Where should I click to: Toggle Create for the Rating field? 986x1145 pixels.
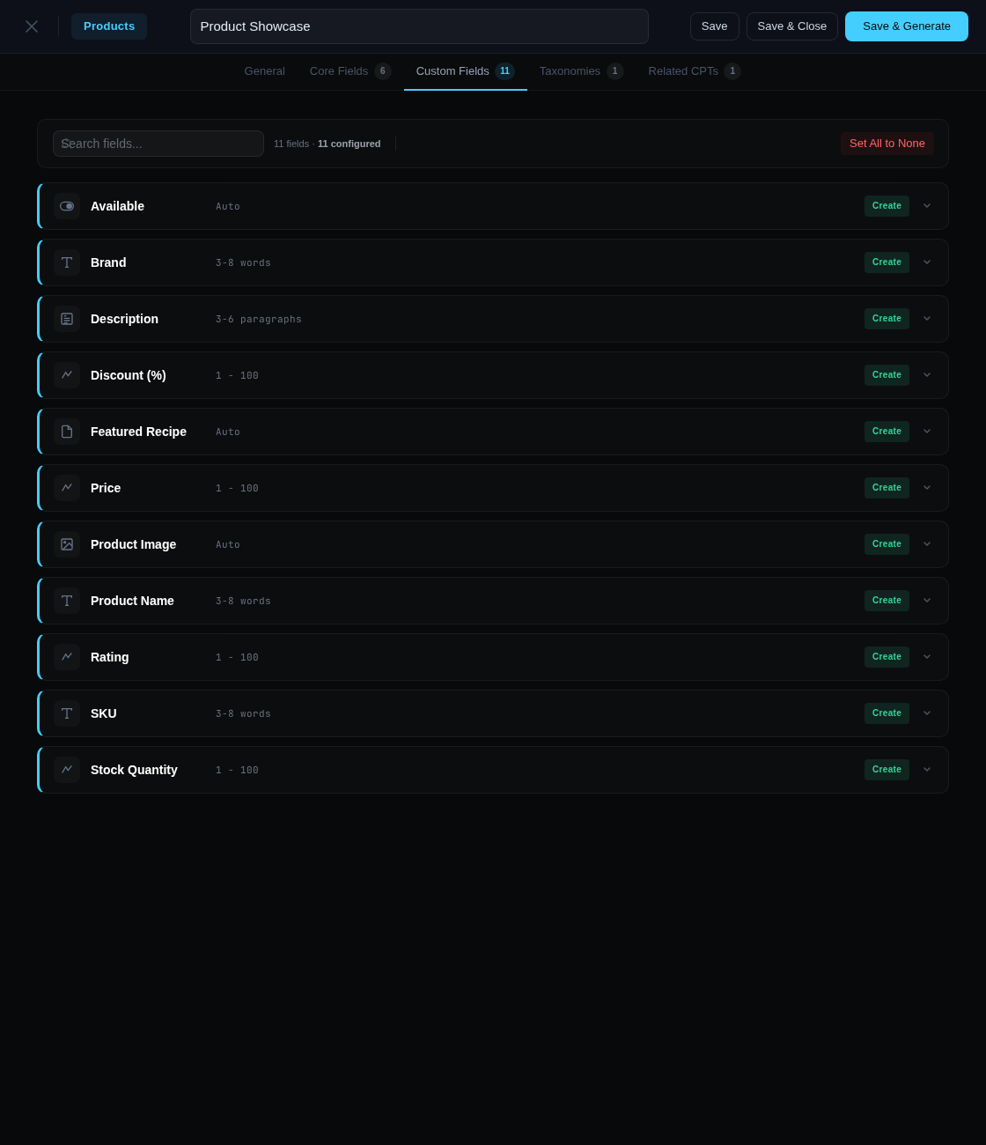pos(887,657)
